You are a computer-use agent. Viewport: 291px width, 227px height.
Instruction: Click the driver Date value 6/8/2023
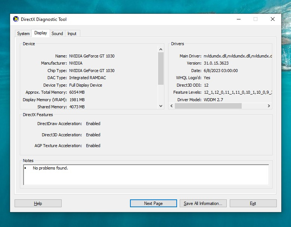click(221, 71)
